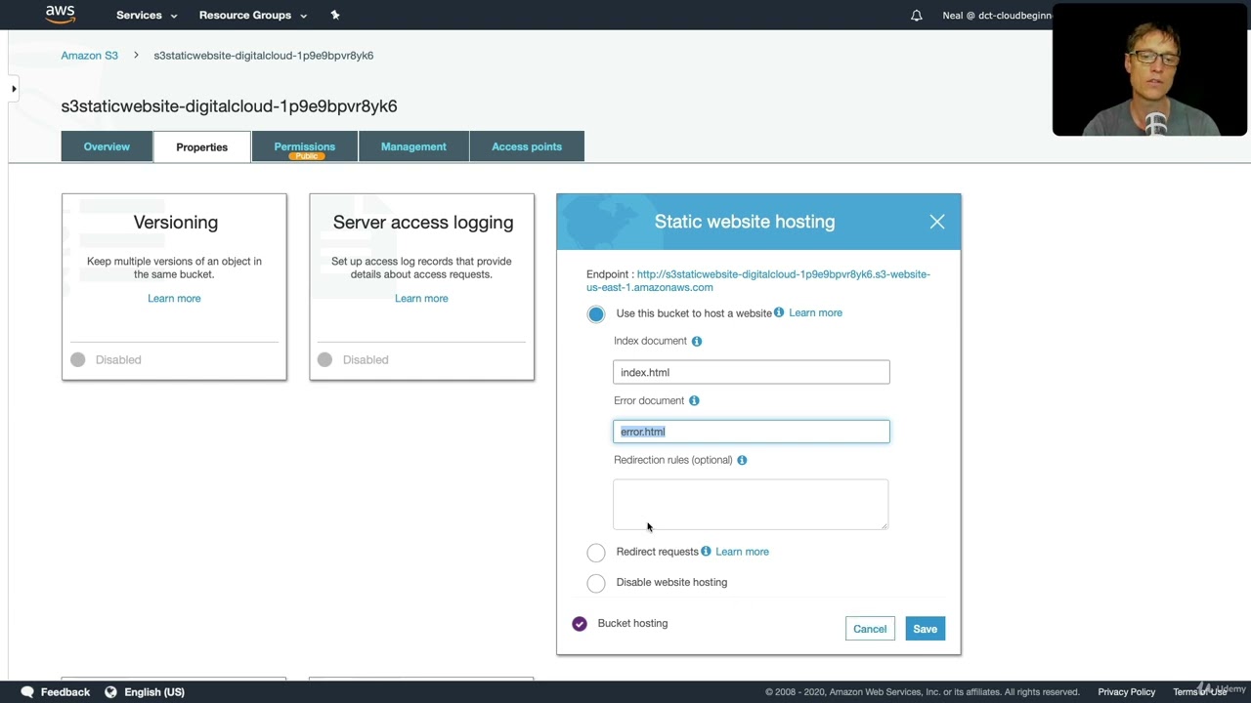The width and height of the screenshot is (1251, 703).
Task: Click the Cancel button
Action: (870, 629)
